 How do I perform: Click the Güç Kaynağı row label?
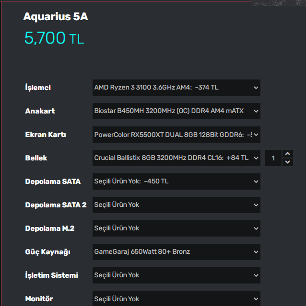tap(48, 252)
